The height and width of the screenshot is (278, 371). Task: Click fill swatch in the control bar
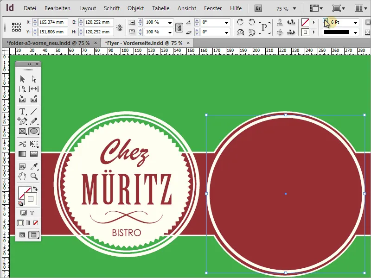click(305, 22)
